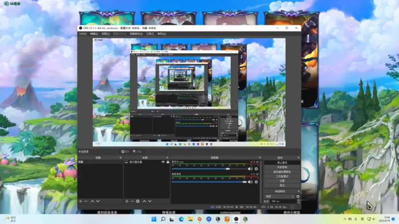Click the OBS preview canvas
This screenshot has height=224, width=399.
189,93
